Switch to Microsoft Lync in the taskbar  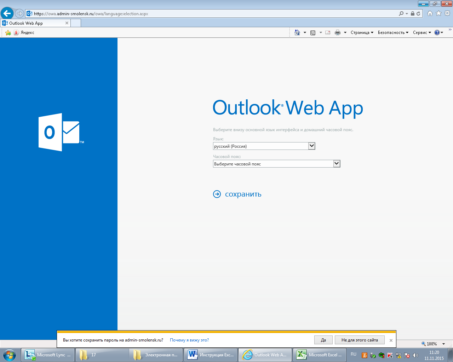click(x=48, y=355)
